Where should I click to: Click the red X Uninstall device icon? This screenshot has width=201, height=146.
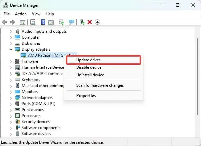pos(90,22)
